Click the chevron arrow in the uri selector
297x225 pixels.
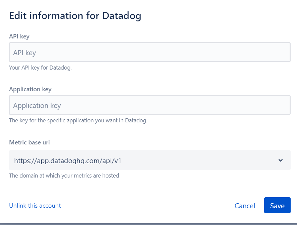coord(281,160)
